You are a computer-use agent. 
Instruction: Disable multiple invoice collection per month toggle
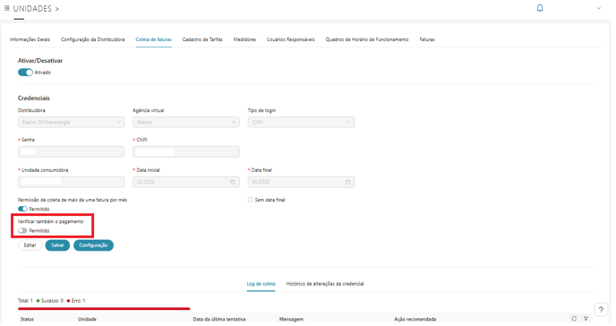(22, 209)
